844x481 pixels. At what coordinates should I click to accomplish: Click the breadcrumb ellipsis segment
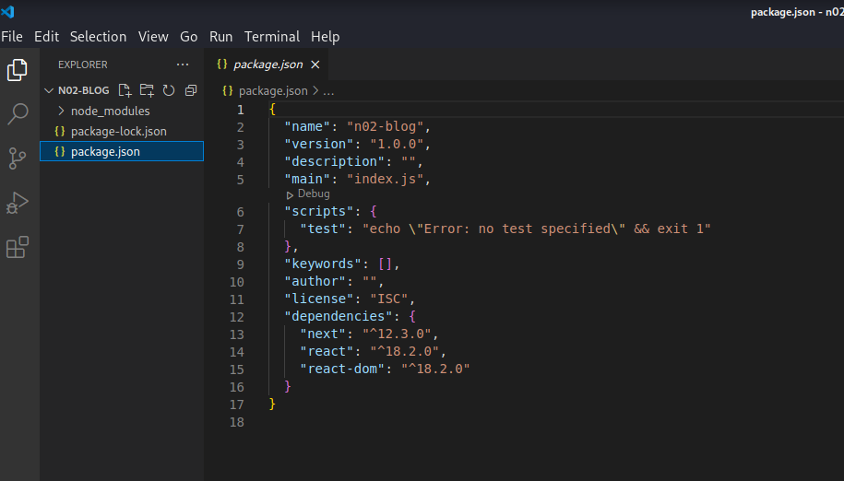(x=328, y=91)
